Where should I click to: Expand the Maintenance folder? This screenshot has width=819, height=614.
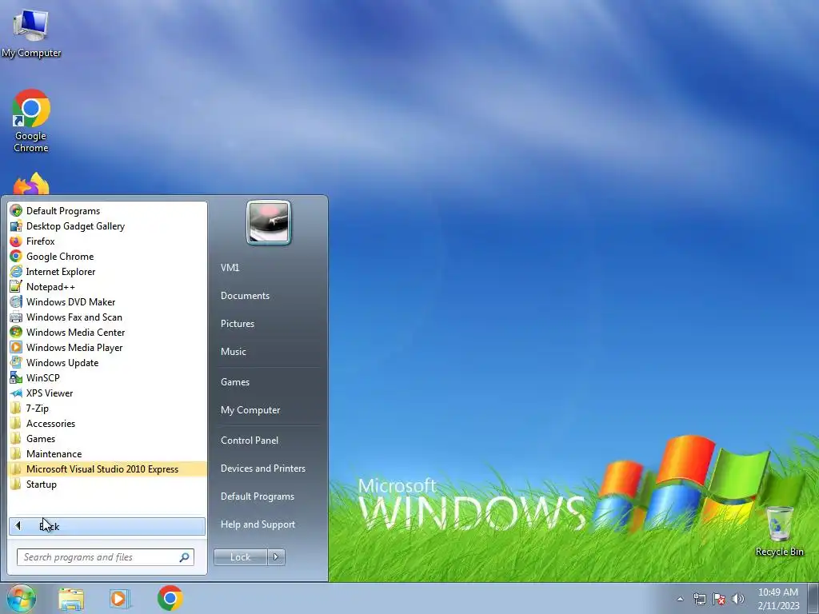(107, 454)
